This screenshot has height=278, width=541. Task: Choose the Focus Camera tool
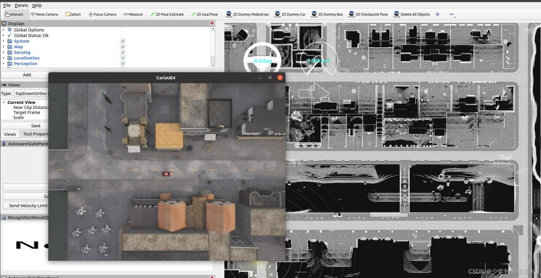tap(102, 14)
